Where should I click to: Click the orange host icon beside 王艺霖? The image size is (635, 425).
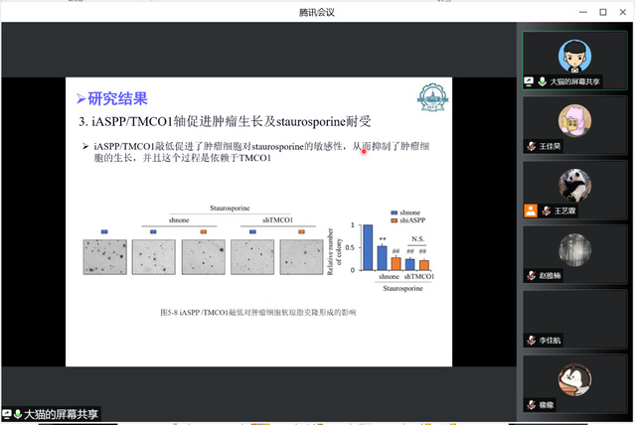coord(532,211)
